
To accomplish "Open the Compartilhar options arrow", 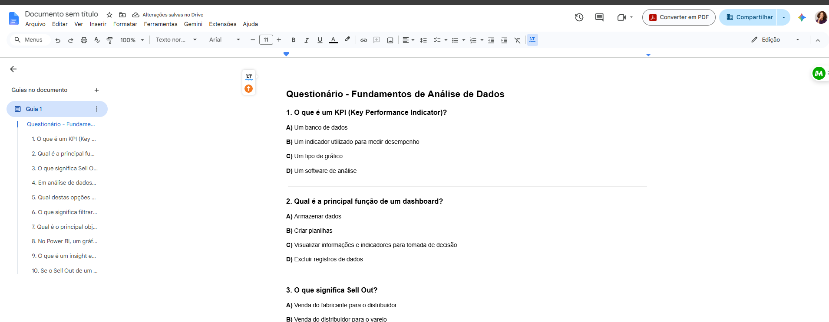I will point(783,17).
